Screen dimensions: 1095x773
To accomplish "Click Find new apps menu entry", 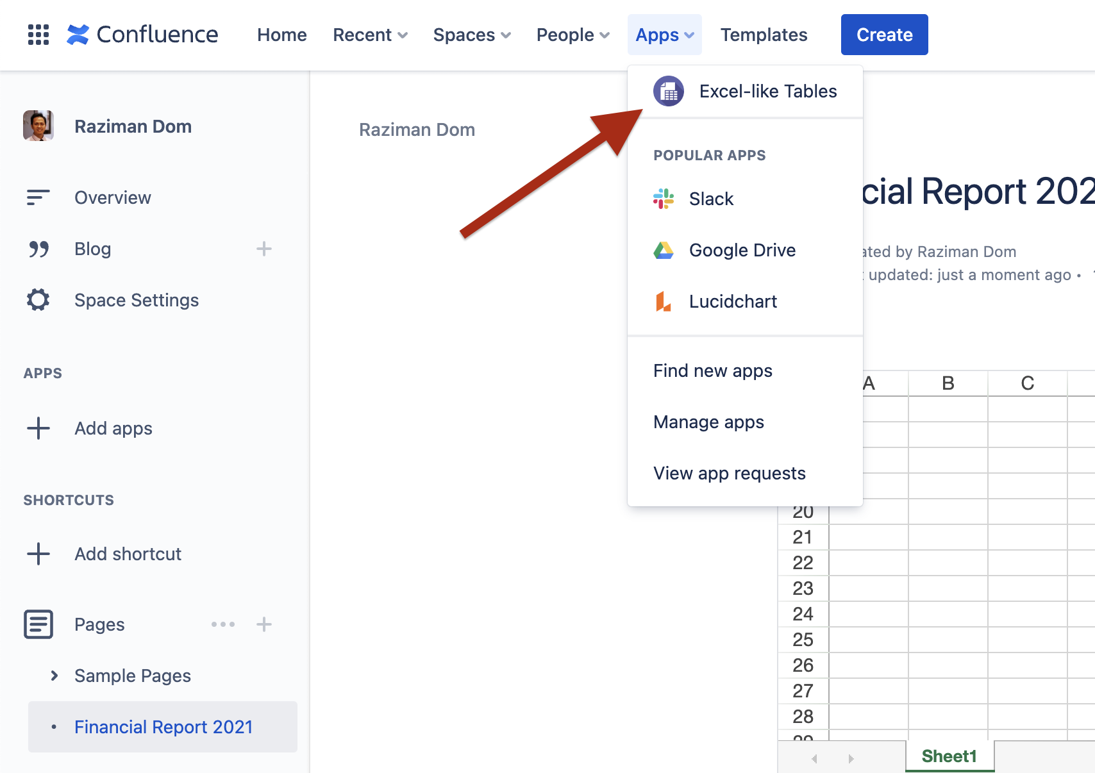I will (x=712, y=371).
